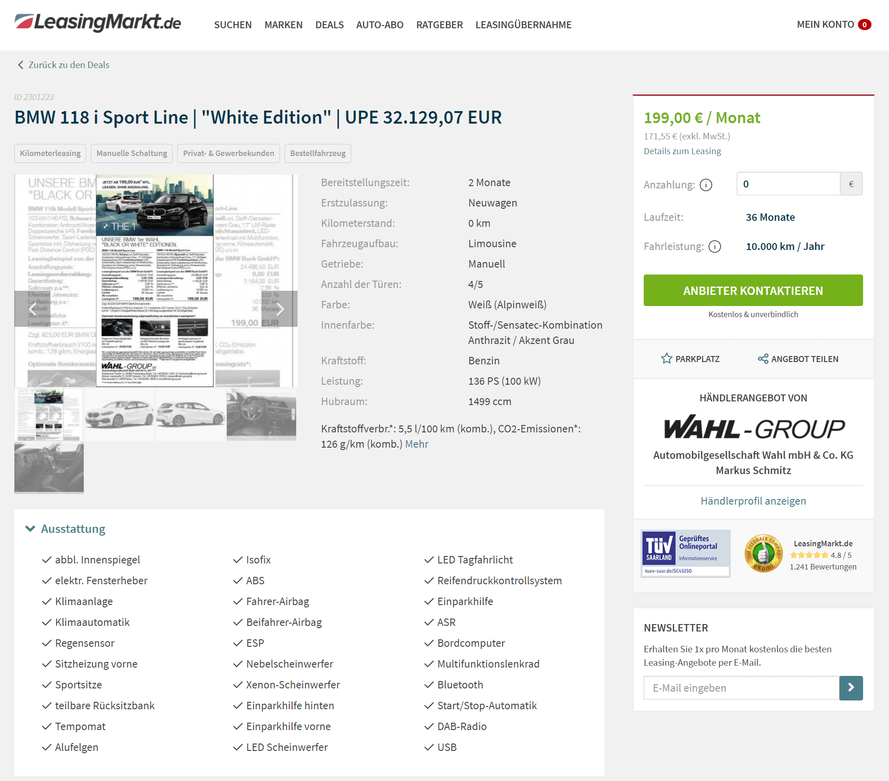Open Details zum Leasing link
This screenshot has height=781, width=889.
(682, 151)
